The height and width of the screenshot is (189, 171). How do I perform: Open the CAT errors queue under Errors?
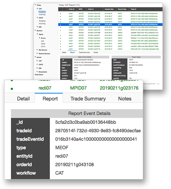pos(42,41)
